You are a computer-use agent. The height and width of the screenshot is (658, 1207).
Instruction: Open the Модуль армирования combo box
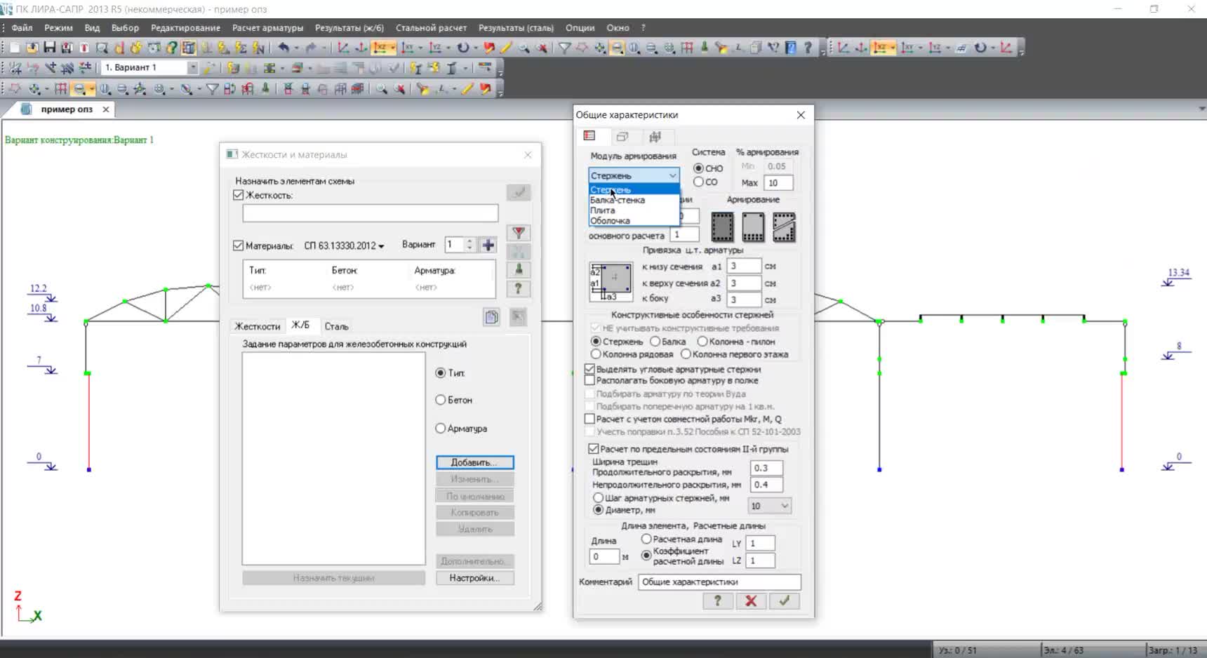[x=634, y=175]
